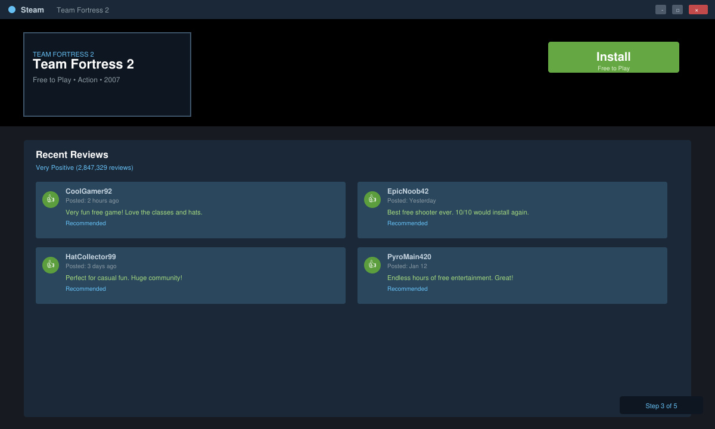Click the Very Positive reviews summary link

pos(85,168)
